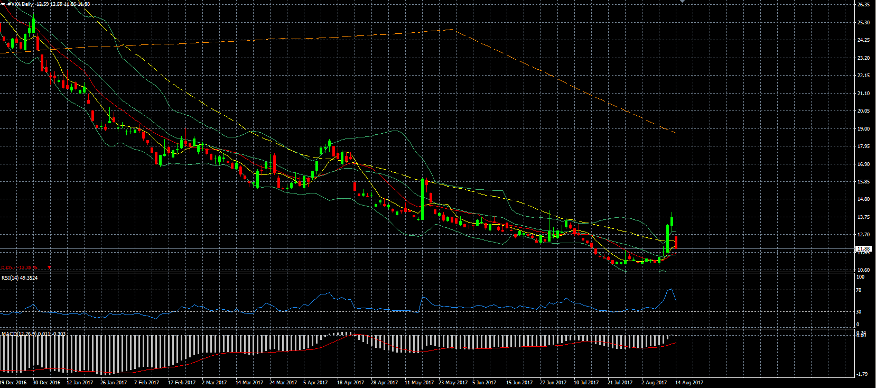Click the RSI scale value 70
The width and height of the screenshot is (876, 388).
859,290
